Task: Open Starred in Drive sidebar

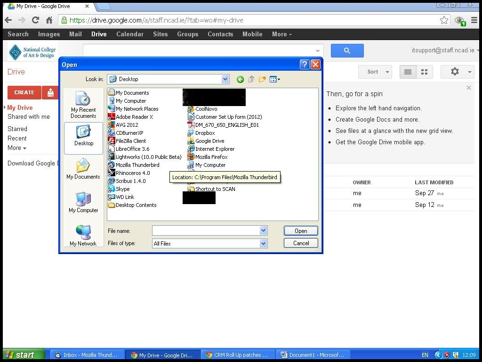Action: click(17, 129)
